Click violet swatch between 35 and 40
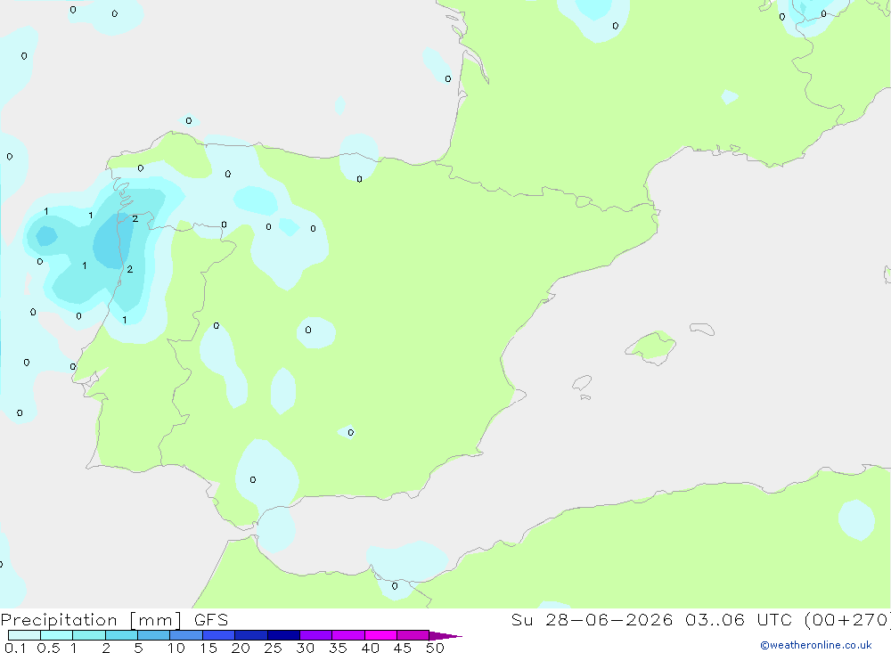The height and width of the screenshot is (653, 891). (348, 635)
